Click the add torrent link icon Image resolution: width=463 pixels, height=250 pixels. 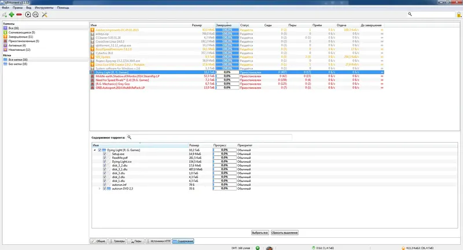tap(5, 14)
